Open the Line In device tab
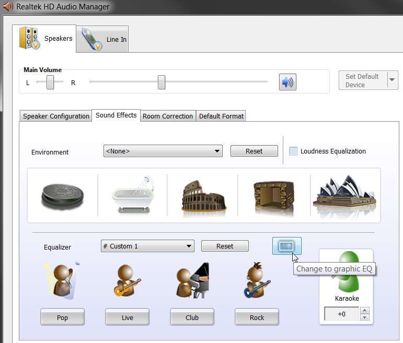This screenshot has width=403, height=343. coord(102,39)
